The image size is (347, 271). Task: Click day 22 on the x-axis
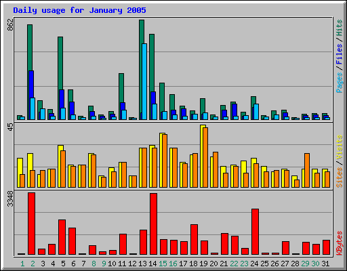tap(234, 264)
